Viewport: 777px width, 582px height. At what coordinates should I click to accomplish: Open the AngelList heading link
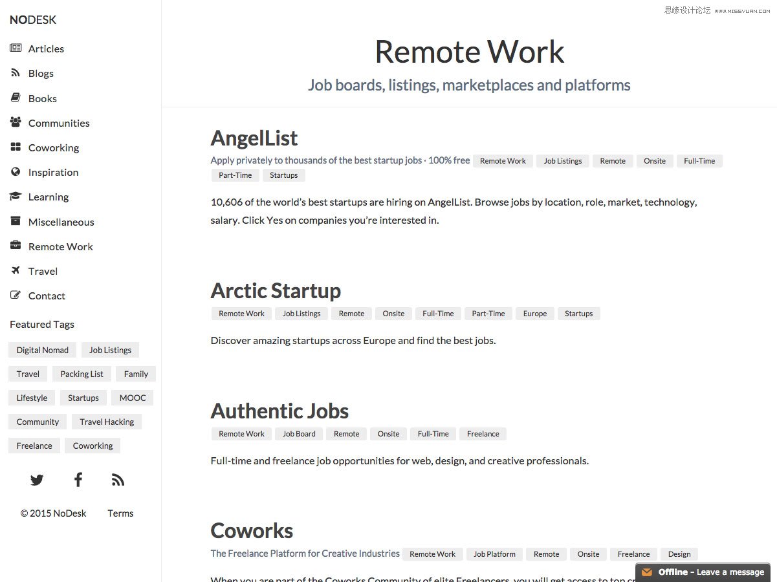(x=254, y=138)
